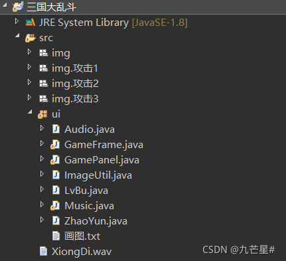Select the ZhaoYun.java file name
286x261 pixels.
pos(96,221)
